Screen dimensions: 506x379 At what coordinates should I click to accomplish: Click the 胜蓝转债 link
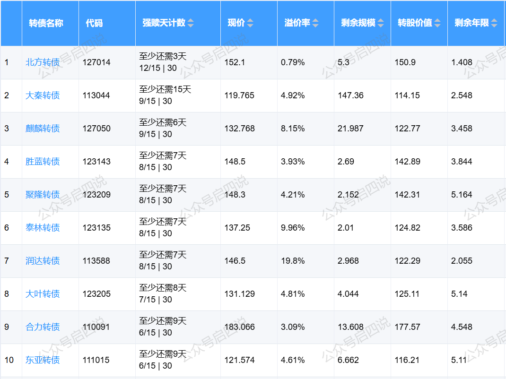click(43, 162)
